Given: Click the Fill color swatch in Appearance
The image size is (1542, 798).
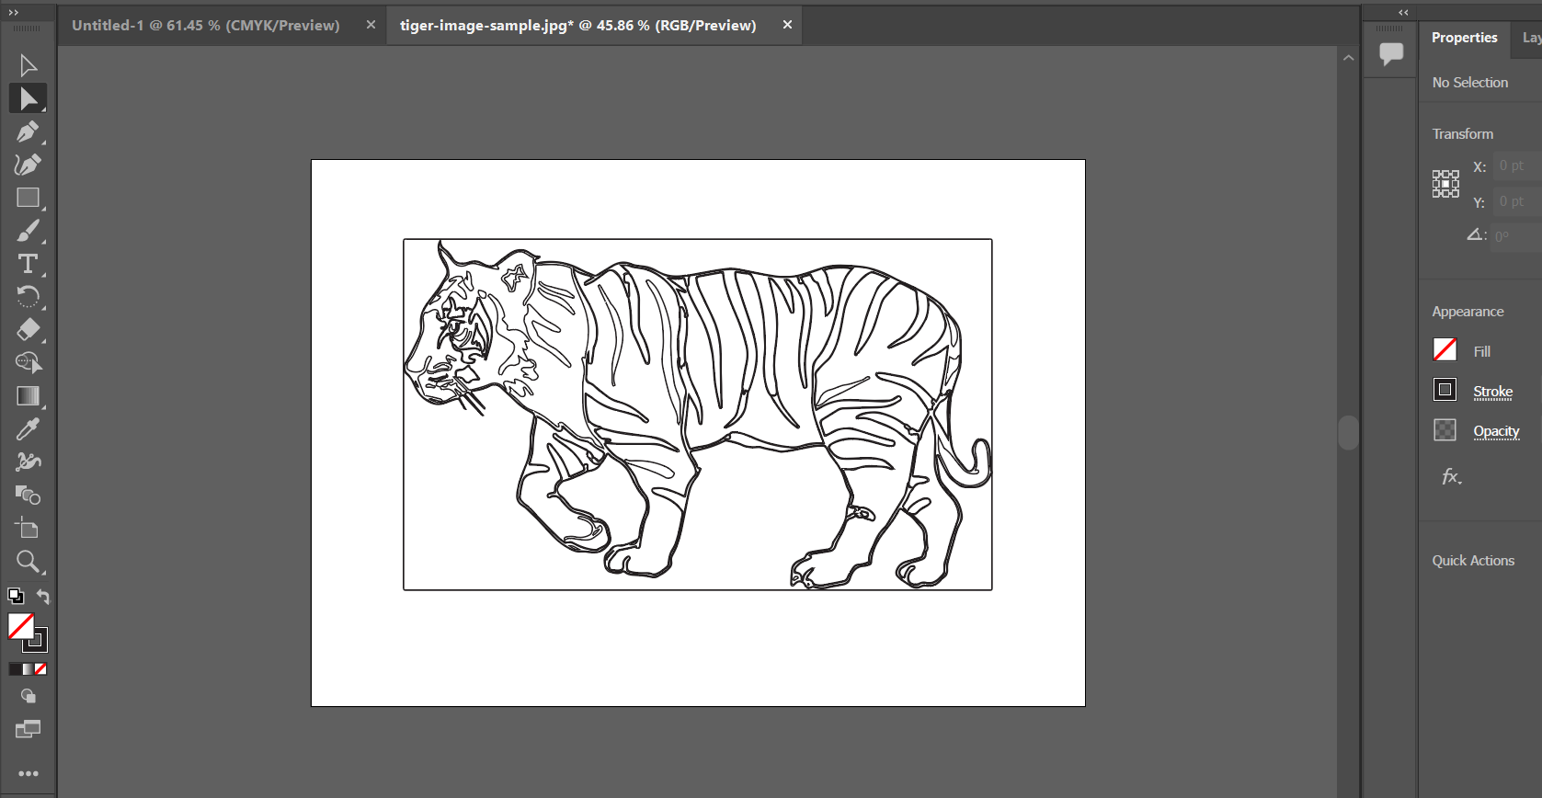Looking at the screenshot, I should coord(1445,350).
